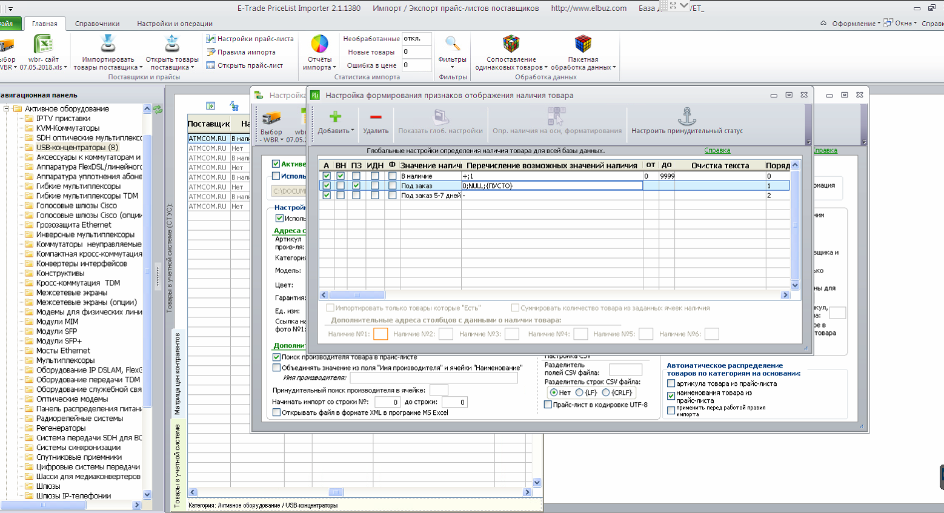Toggle Поиск производителя товара в прайс-листе

(276, 357)
